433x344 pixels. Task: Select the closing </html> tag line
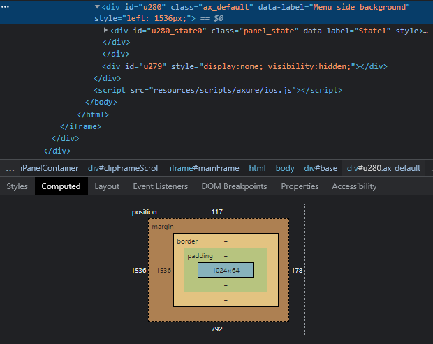[93, 114]
